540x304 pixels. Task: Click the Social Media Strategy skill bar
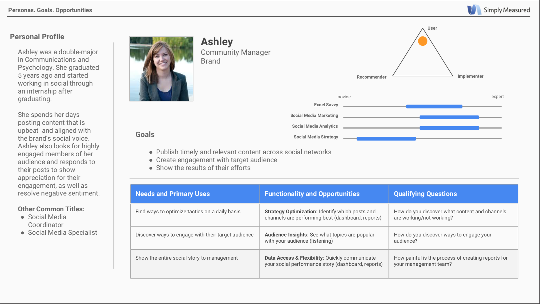point(386,139)
